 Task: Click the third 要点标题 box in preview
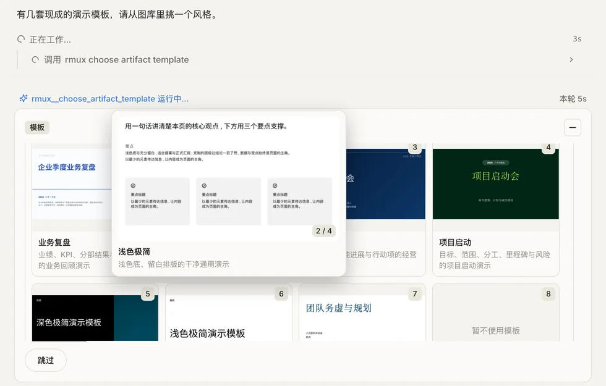click(x=299, y=201)
